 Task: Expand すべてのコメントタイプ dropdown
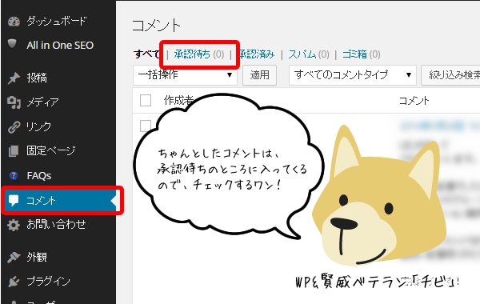click(353, 75)
